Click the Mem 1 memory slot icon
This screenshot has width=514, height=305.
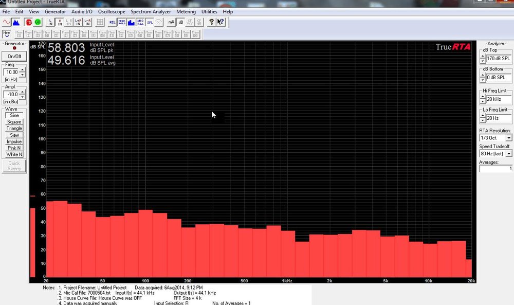pos(19,34)
